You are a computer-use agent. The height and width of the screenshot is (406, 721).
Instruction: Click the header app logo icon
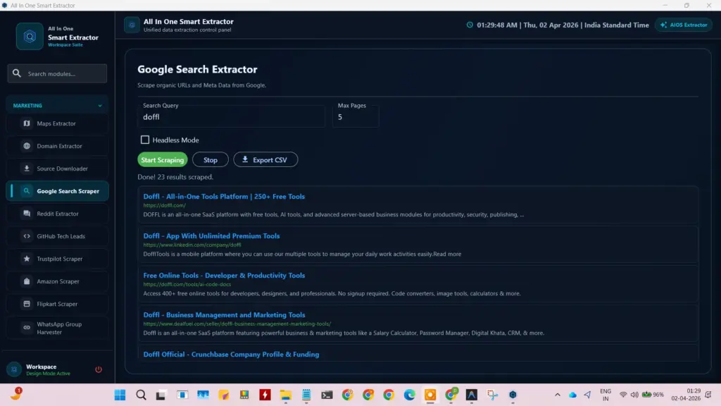click(x=132, y=25)
